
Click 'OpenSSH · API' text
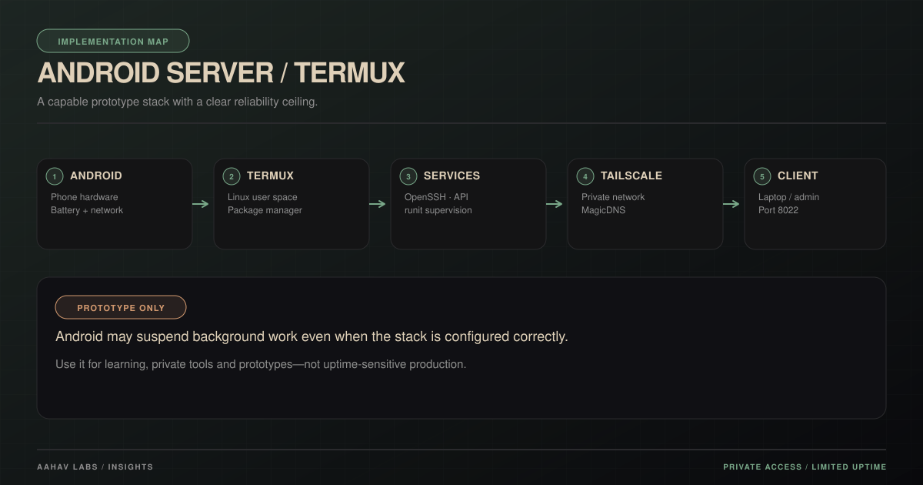436,197
